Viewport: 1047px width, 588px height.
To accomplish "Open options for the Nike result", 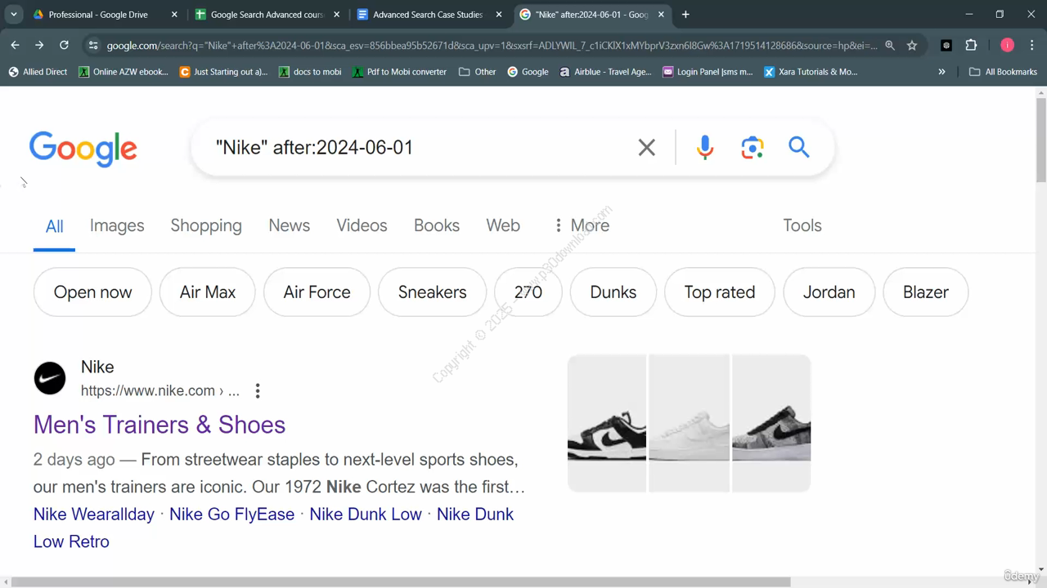I will (x=258, y=390).
